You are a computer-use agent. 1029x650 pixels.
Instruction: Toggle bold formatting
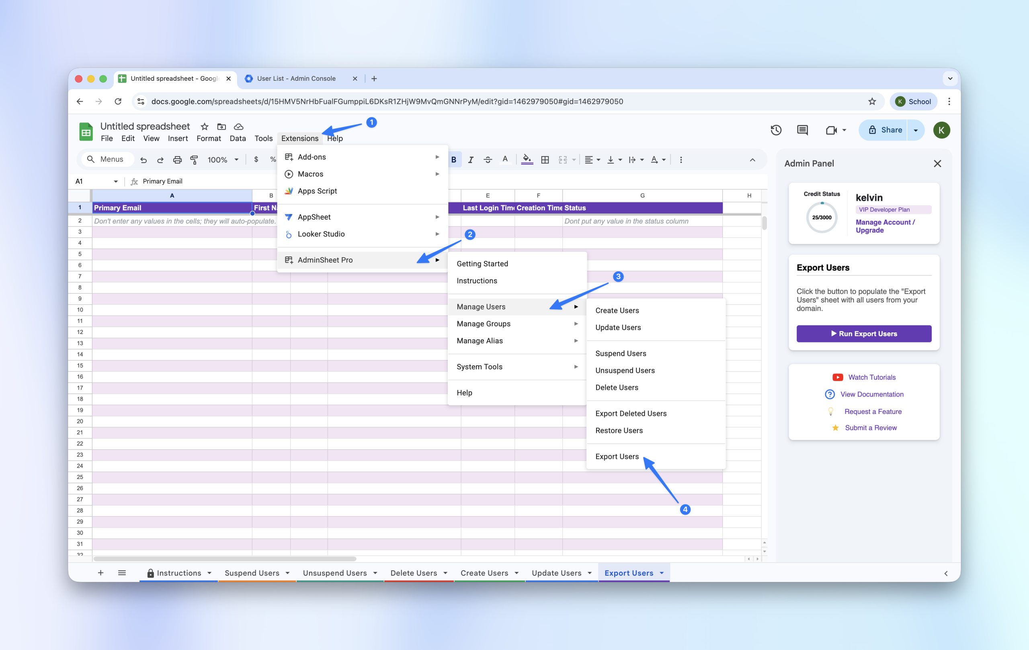click(454, 160)
